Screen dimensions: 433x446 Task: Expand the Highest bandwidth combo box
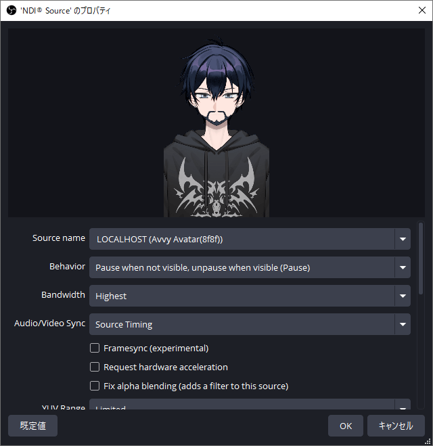[250, 296]
